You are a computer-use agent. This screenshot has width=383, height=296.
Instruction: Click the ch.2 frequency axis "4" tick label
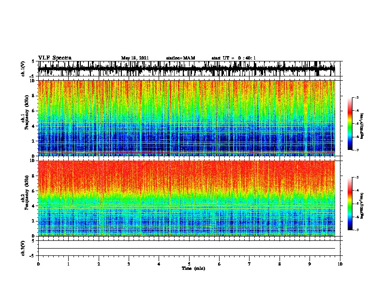point(33,206)
